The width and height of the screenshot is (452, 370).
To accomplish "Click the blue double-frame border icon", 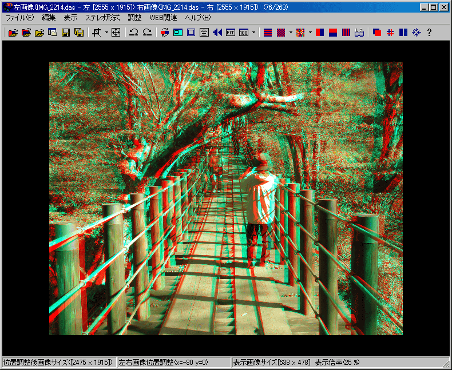I will pyautogui.click(x=191, y=33).
